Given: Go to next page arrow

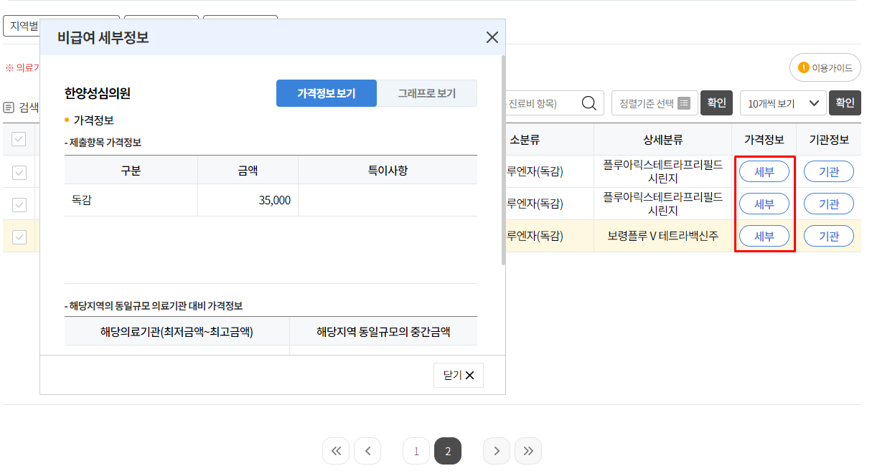Looking at the screenshot, I should (x=497, y=451).
